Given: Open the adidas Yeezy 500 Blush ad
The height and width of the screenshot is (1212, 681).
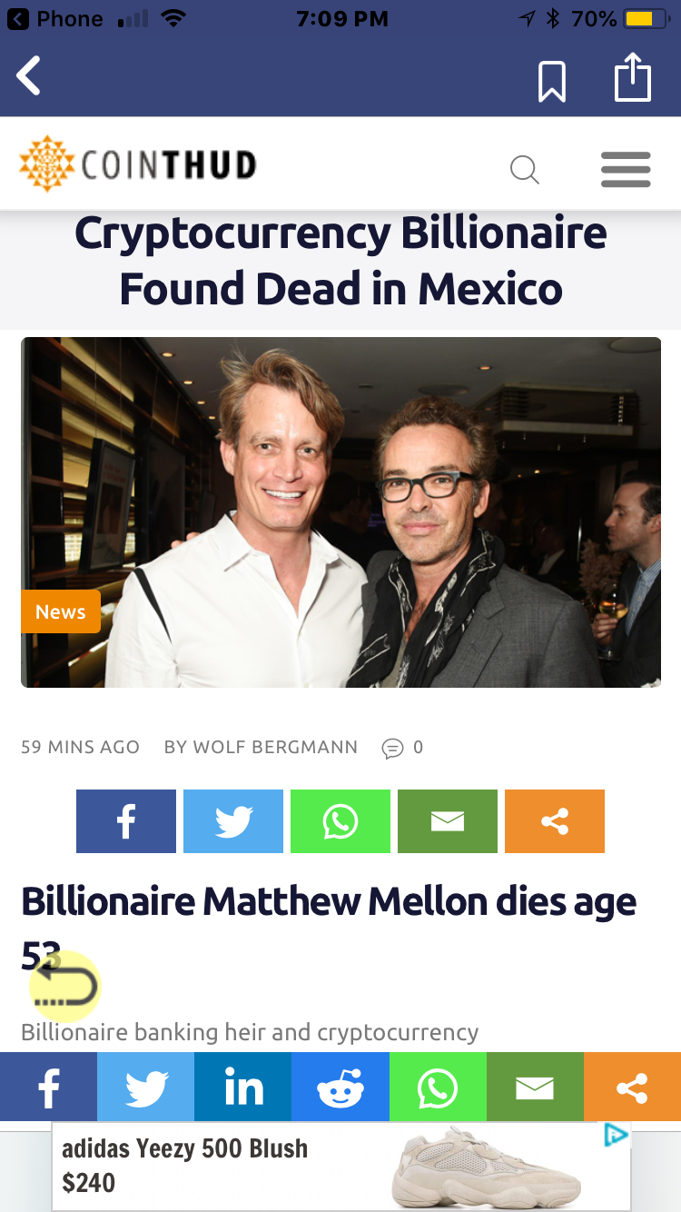Looking at the screenshot, I should (340, 1167).
